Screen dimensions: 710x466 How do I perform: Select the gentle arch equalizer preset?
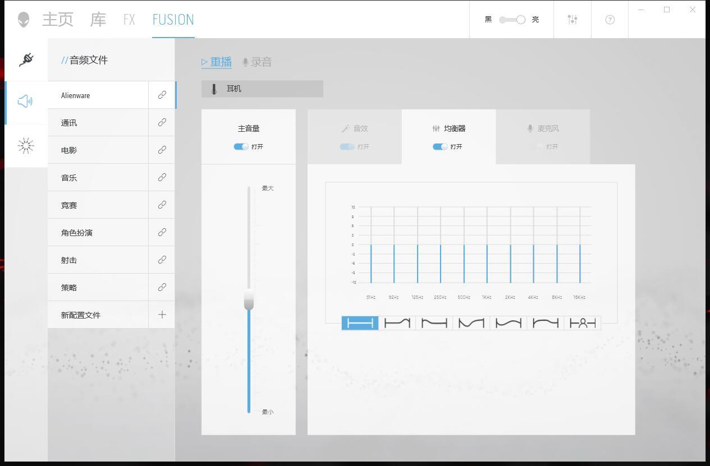point(545,323)
